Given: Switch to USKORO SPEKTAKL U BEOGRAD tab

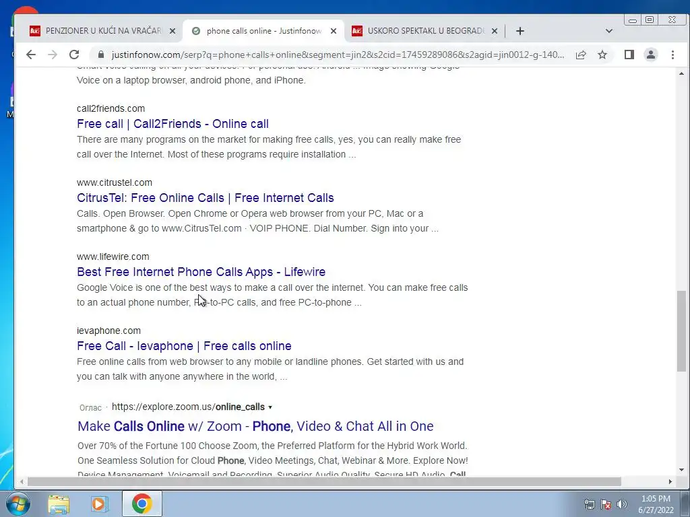Looking at the screenshot, I should pos(425,31).
